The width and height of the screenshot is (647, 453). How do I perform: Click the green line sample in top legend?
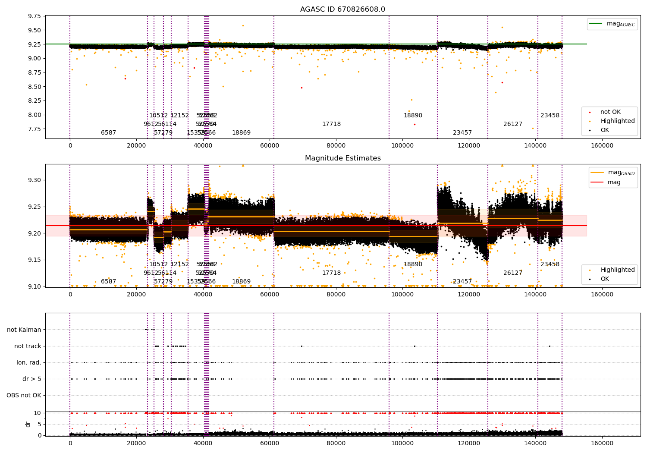tap(596, 24)
